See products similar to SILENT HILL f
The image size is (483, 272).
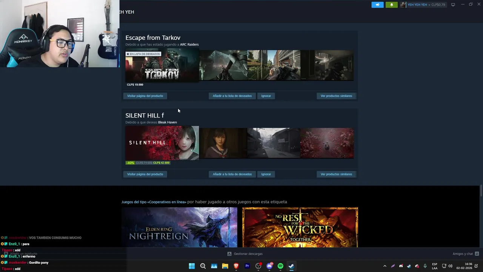[336, 174]
